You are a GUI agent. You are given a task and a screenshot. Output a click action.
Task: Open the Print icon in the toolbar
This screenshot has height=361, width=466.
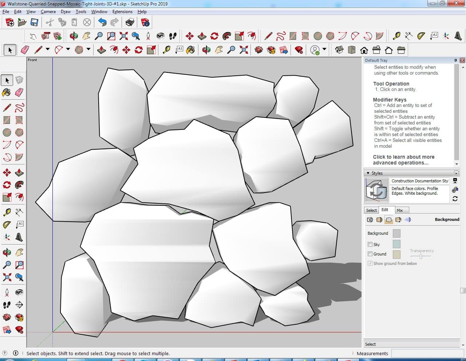pyautogui.click(x=130, y=23)
